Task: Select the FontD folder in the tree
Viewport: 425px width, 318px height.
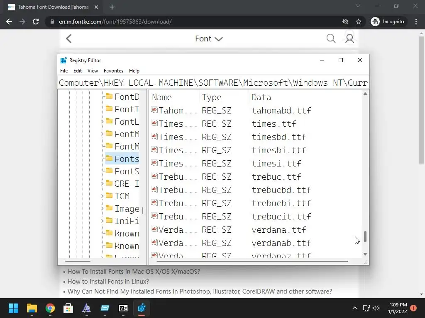Action: pos(127,96)
